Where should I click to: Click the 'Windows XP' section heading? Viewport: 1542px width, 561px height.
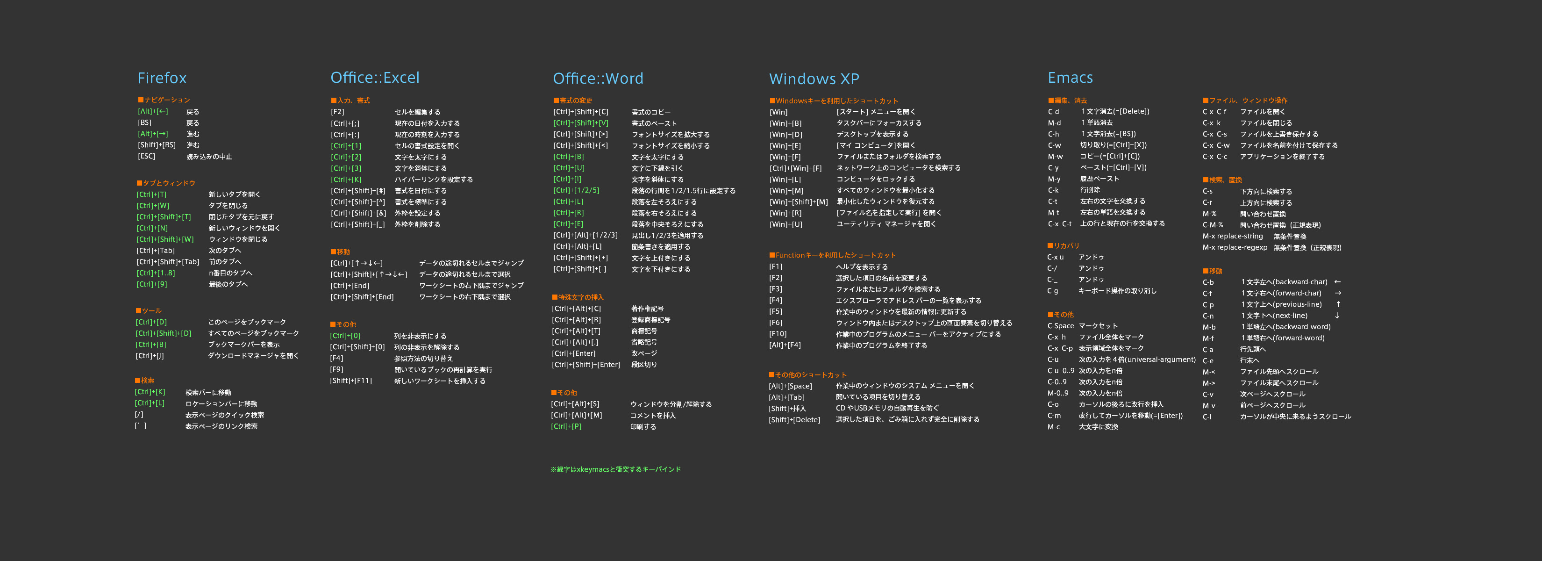pyautogui.click(x=814, y=79)
